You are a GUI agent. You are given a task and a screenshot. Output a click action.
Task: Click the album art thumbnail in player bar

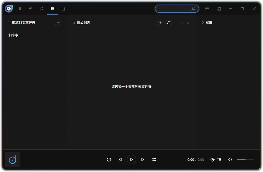pyautogui.click(x=12, y=159)
